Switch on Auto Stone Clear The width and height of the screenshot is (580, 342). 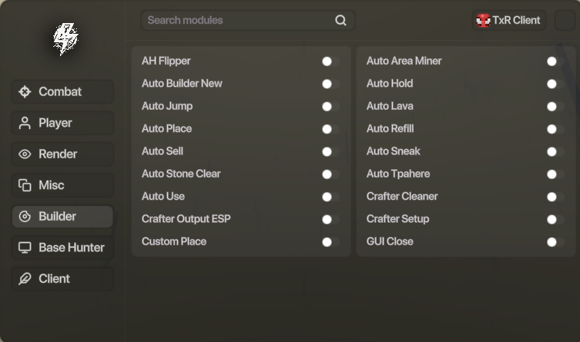[x=330, y=174]
